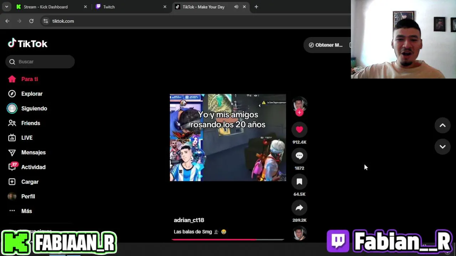Click the Las balas de Smg caption
Screen dimensions: 456x256
200,232
